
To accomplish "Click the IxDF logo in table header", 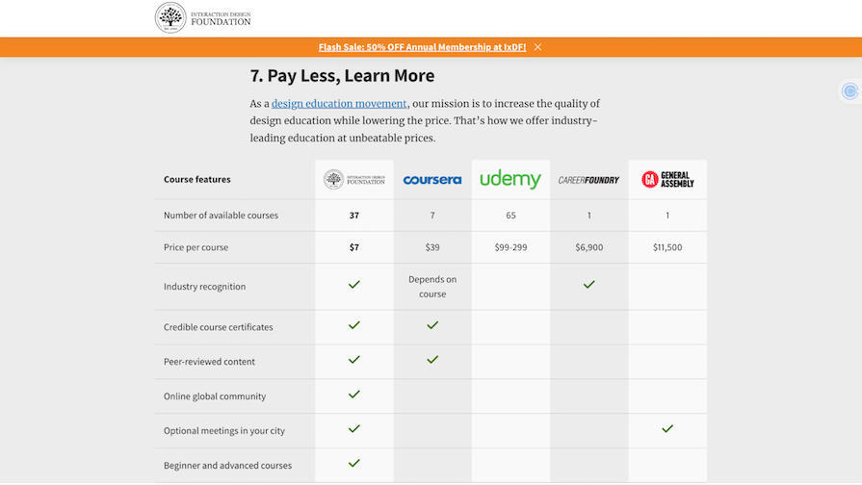I will pos(353,179).
